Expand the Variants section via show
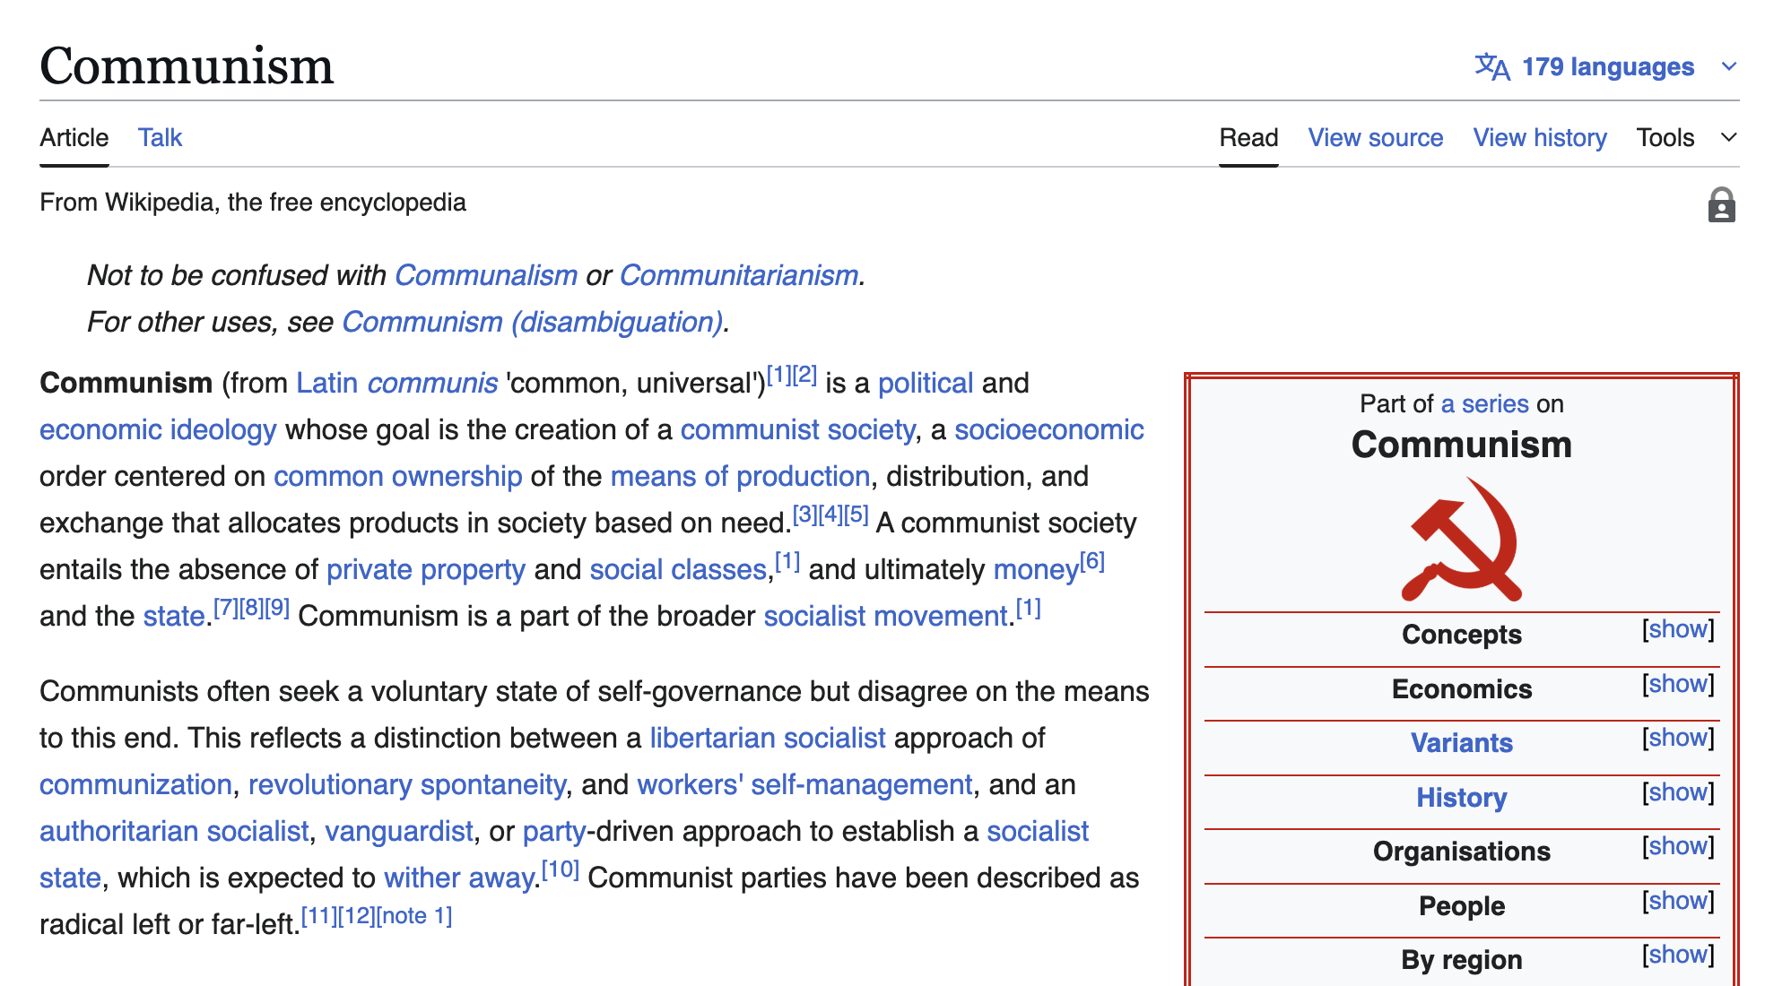 coord(1677,738)
